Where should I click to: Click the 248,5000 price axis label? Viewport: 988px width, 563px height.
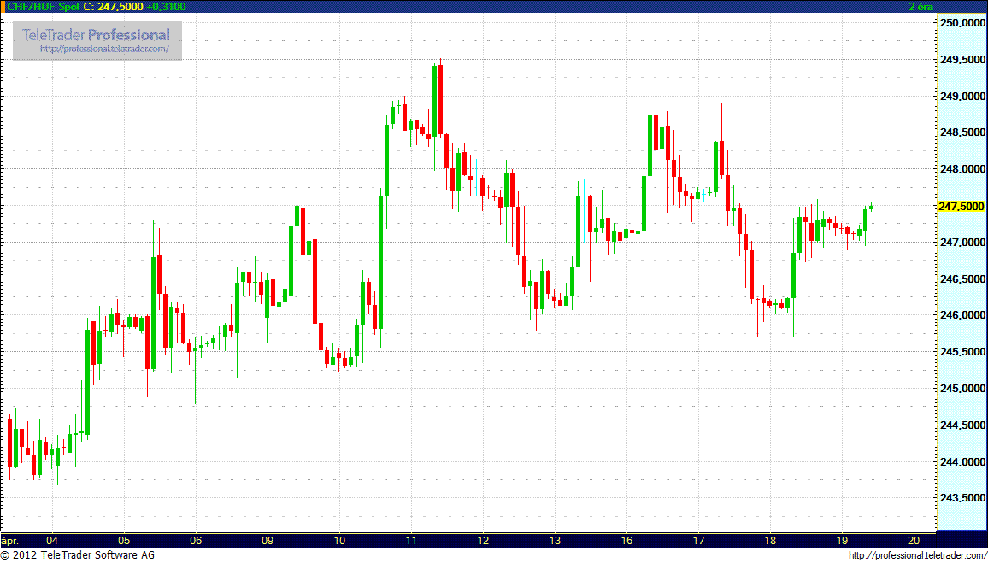962,133
